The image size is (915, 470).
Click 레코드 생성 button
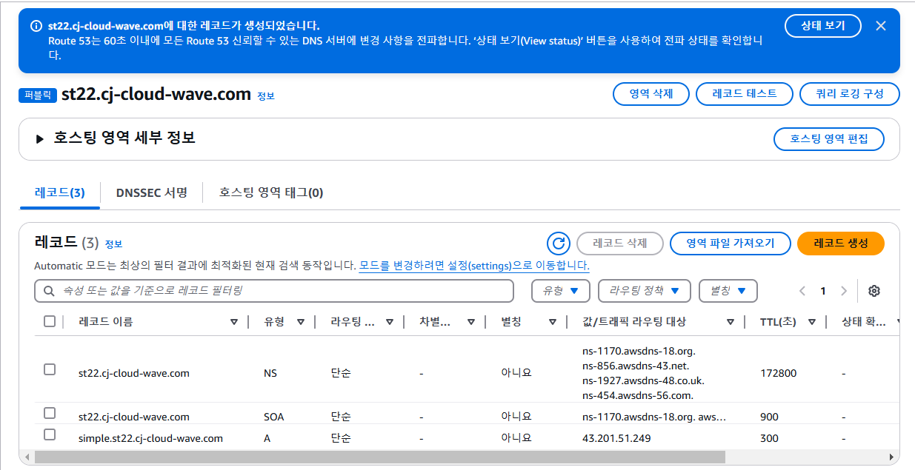(x=841, y=243)
